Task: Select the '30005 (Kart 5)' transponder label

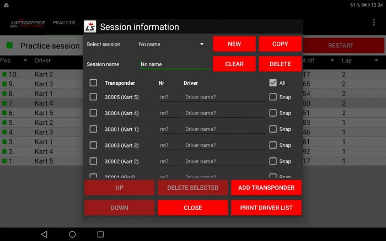Action: pyautogui.click(x=122, y=97)
